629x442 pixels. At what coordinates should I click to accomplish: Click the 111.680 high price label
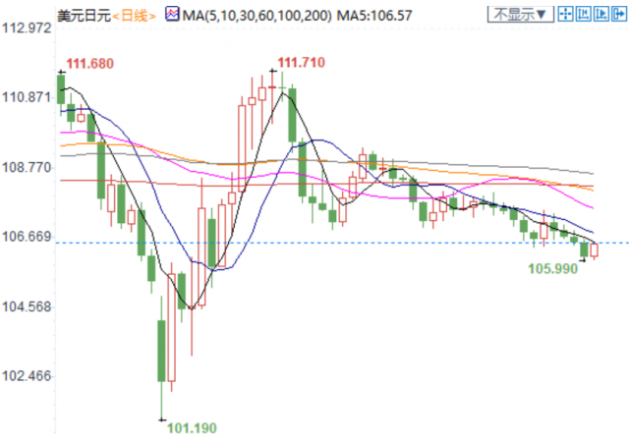pyautogui.click(x=89, y=64)
